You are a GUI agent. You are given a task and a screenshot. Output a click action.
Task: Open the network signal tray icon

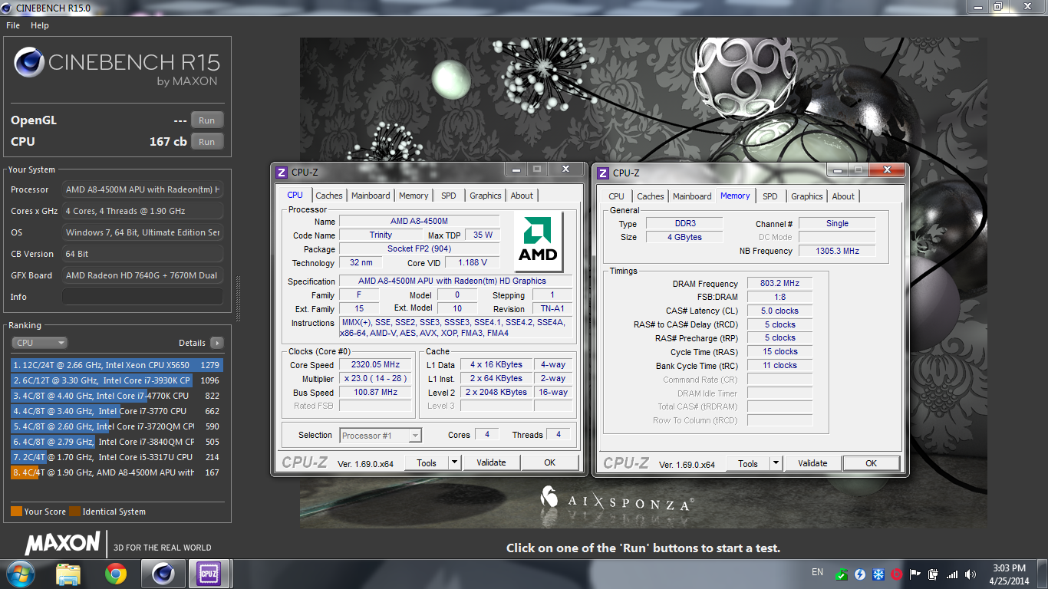point(952,574)
